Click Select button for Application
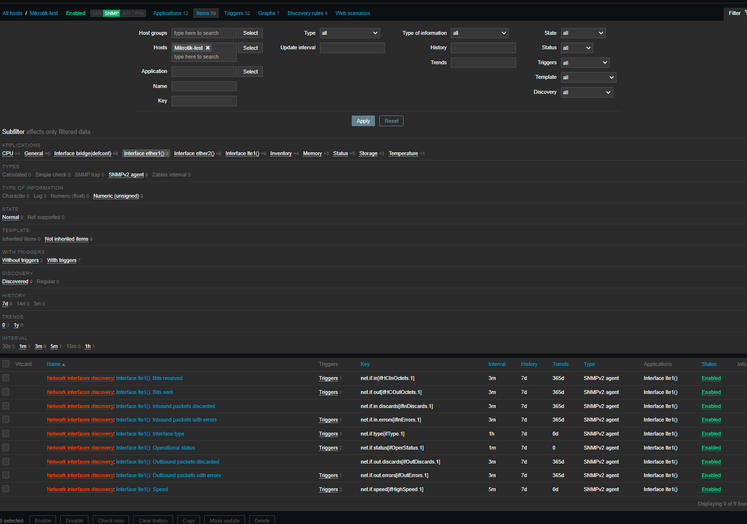The width and height of the screenshot is (747, 524). 250,72
